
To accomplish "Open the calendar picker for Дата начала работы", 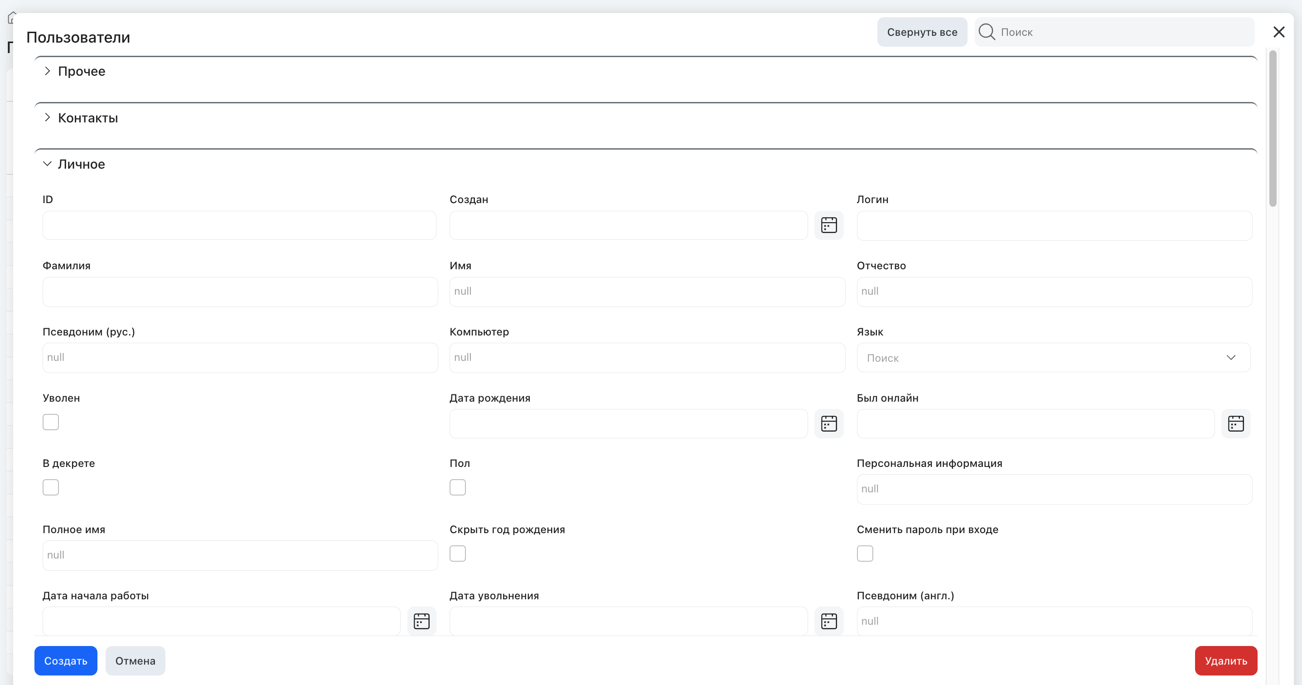I will 421,621.
